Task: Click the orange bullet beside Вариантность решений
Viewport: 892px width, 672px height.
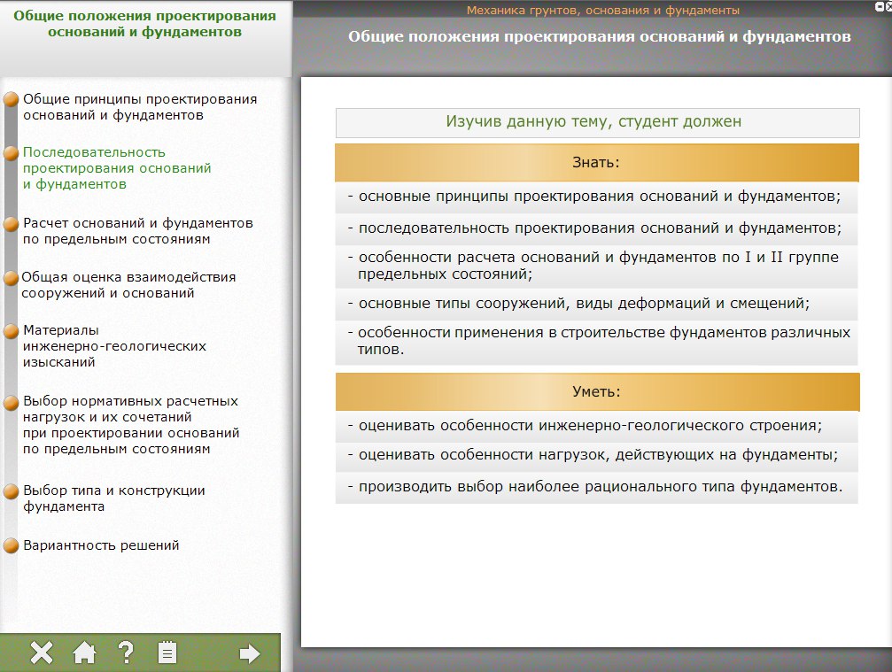Action: coord(12,545)
